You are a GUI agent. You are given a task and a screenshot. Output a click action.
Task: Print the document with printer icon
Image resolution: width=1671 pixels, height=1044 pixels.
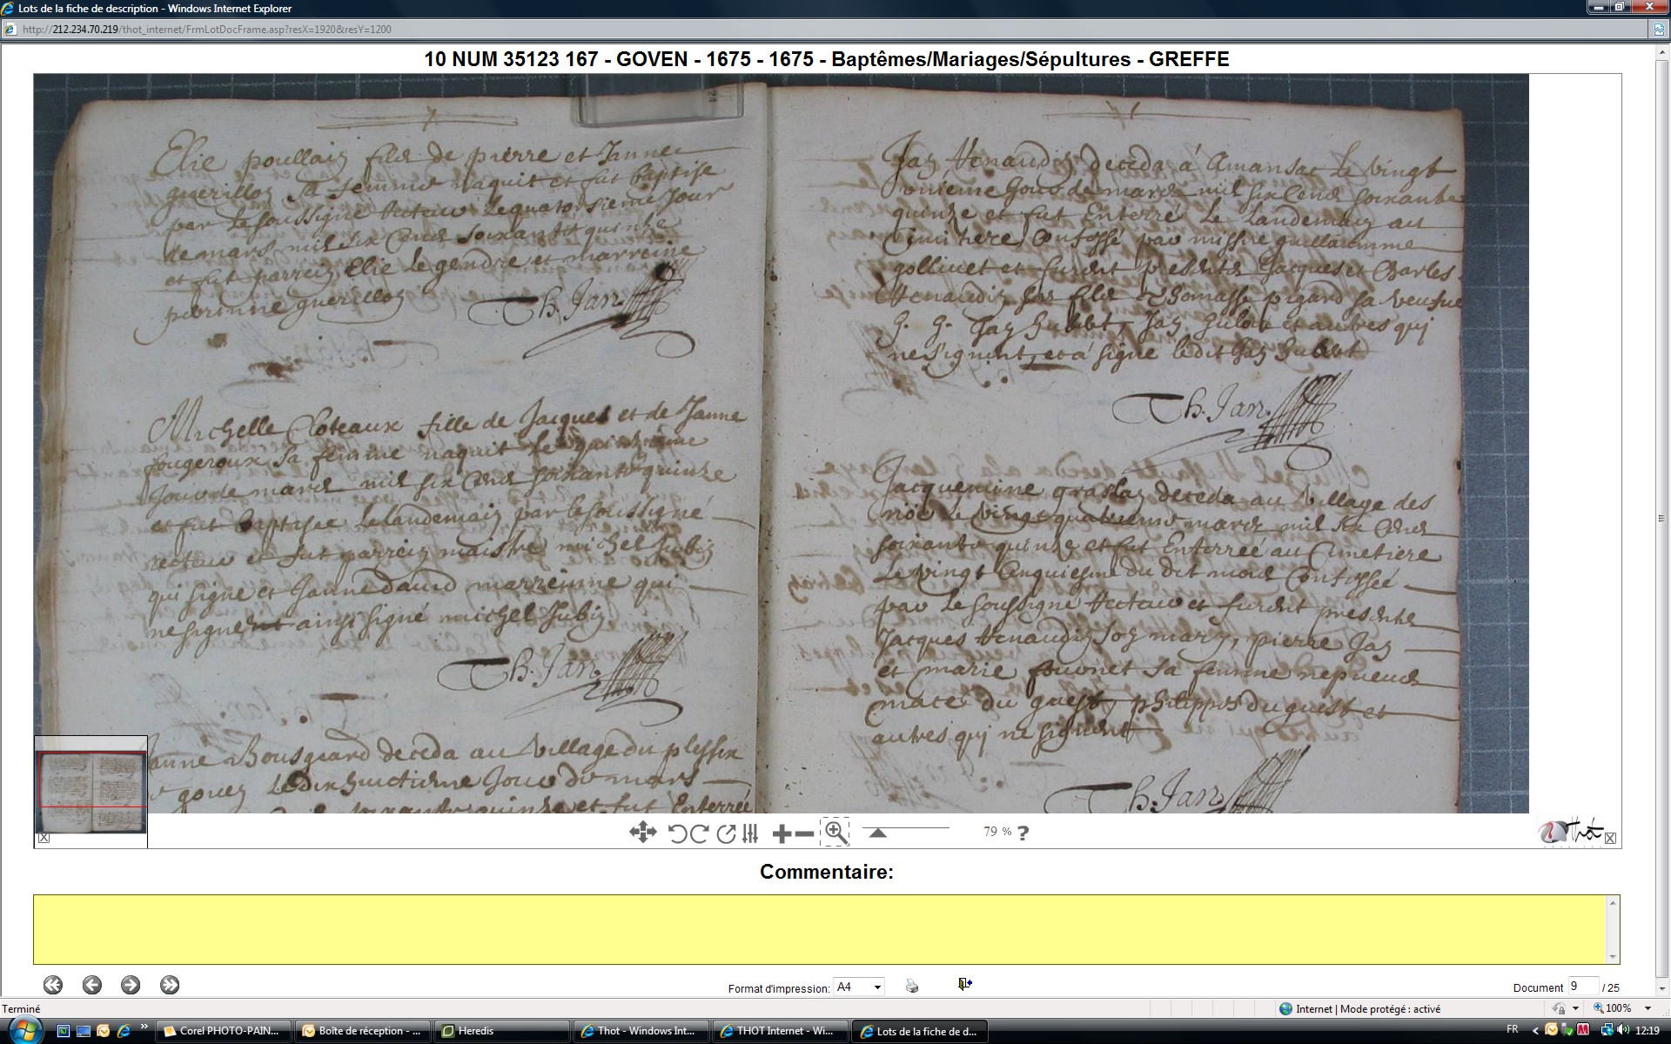pos(912,986)
